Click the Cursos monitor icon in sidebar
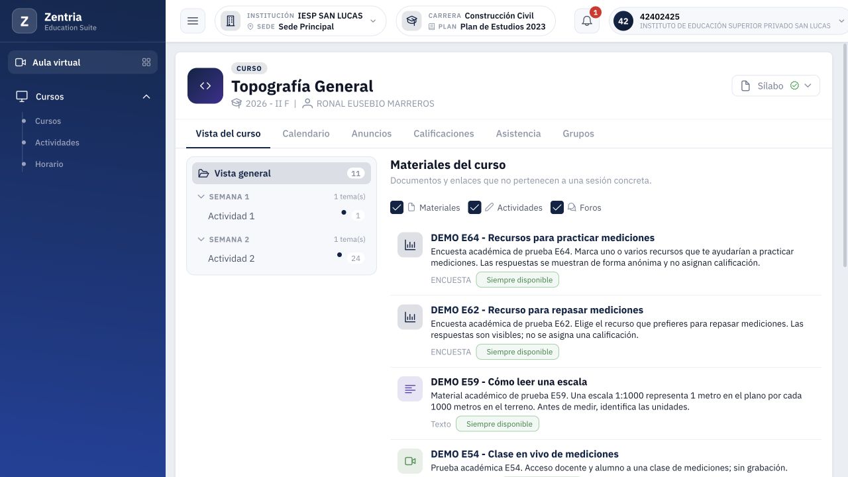The width and height of the screenshot is (848, 477). [x=22, y=97]
